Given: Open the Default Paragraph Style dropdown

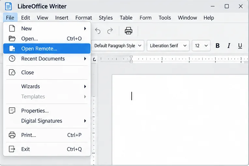Looking at the screenshot, I should pyautogui.click(x=118, y=46).
